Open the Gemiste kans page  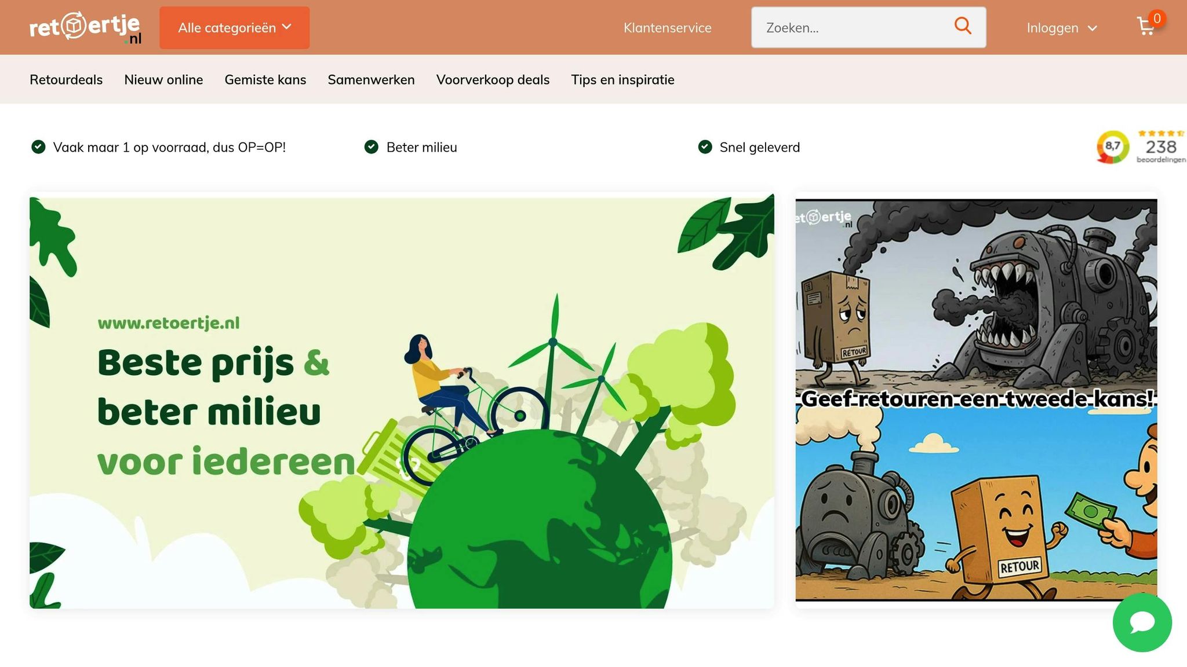coord(265,80)
